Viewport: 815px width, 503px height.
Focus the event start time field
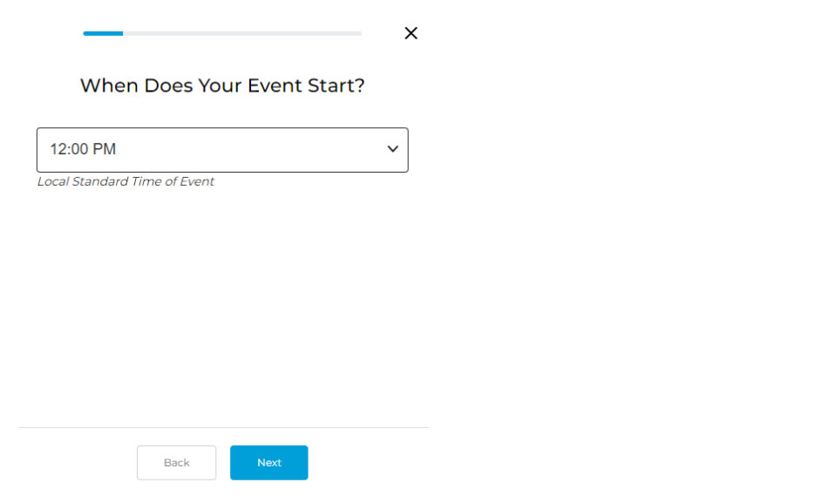click(x=222, y=150)
